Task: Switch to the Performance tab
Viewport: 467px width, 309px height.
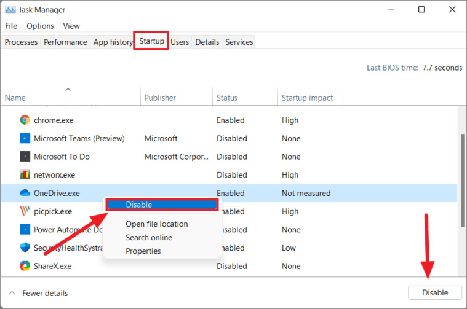Action: pos(65,42)
